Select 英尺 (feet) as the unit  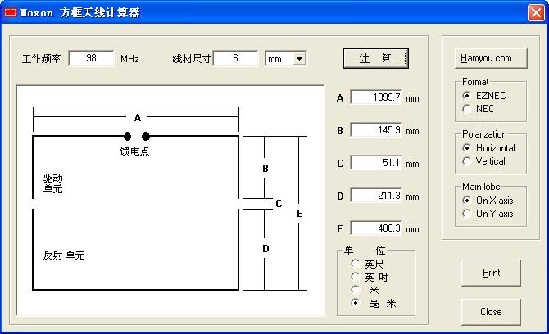coord(355,264)
